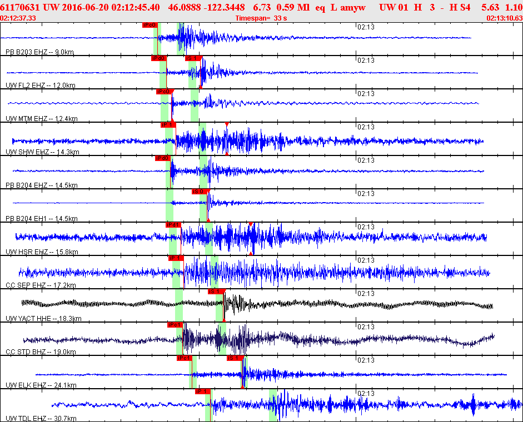This screenshot has height=422, width=523.
Task: Click the iPc1 pick flag on CC STD
Action: [x=175, y=325]
